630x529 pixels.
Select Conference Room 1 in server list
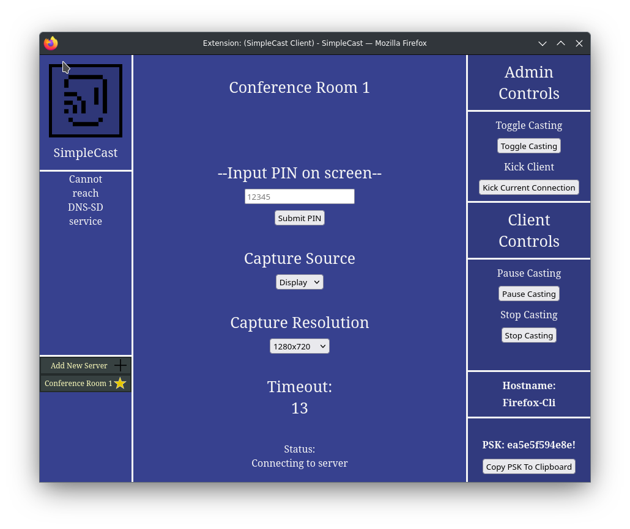pyautogui.click(x=86, y=383)
